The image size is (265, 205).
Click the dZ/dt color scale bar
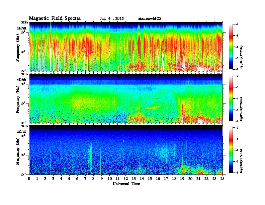click(231, 150)
